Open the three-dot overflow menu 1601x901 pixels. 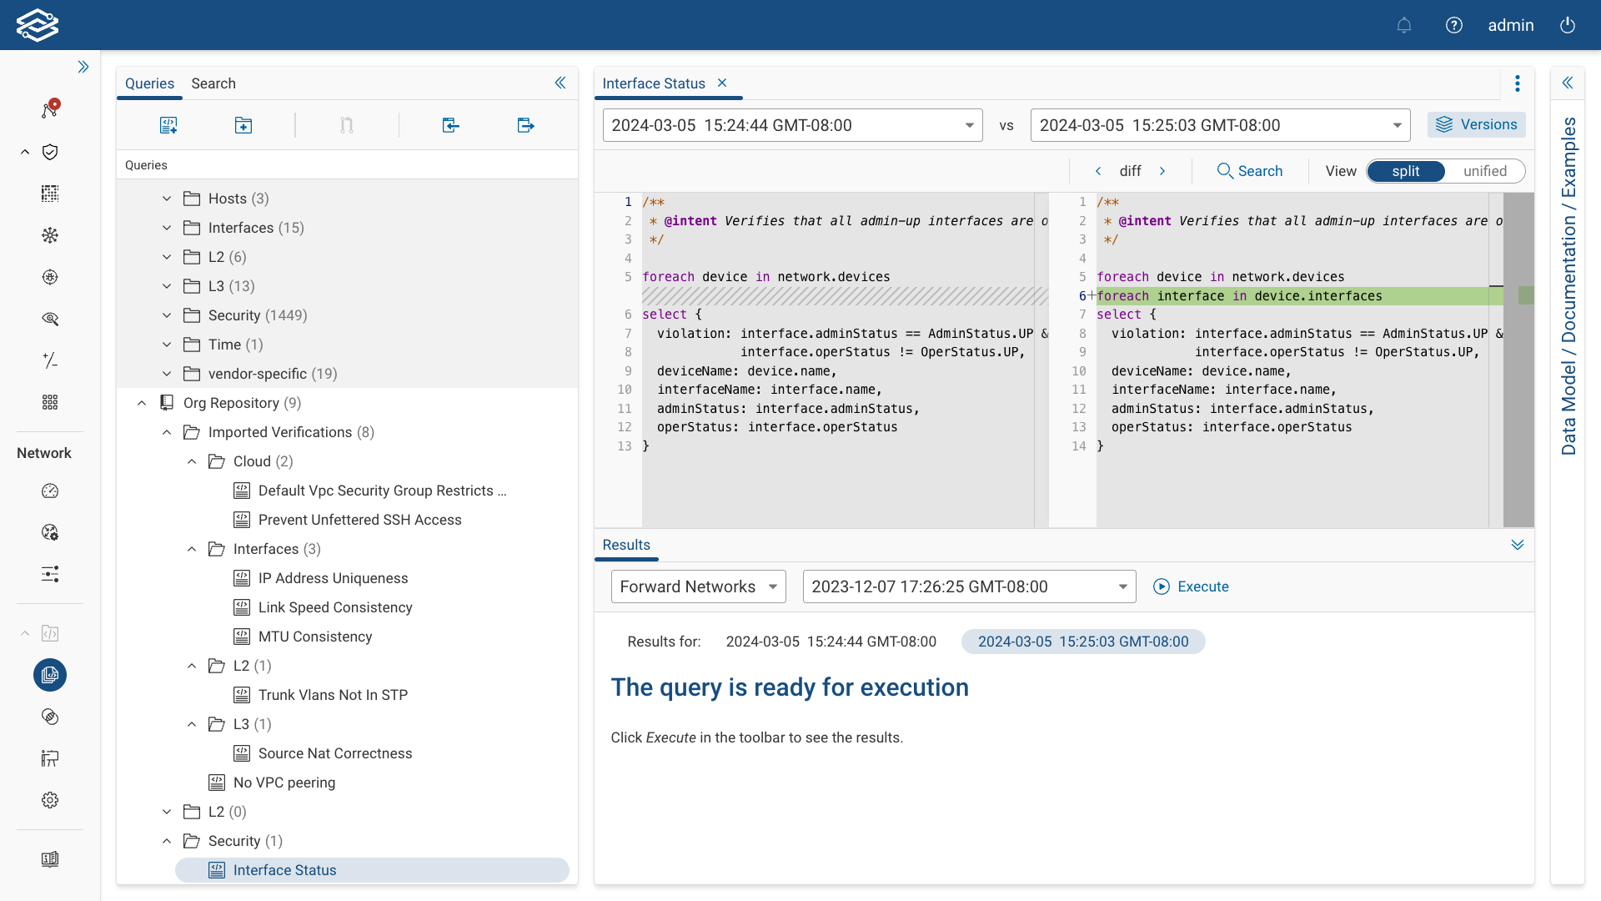pos(1517,83)
